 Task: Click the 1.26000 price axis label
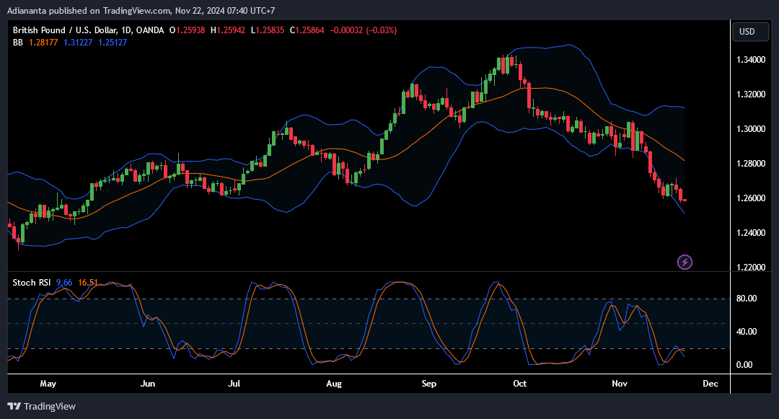click(751, 198)
